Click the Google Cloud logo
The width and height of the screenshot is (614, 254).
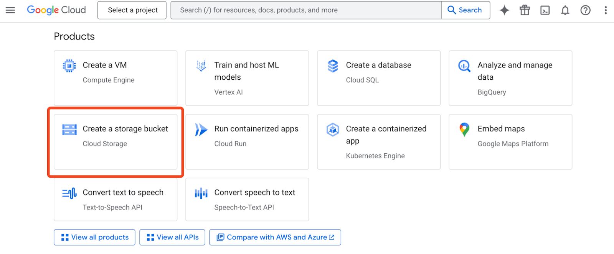(56, 10)
